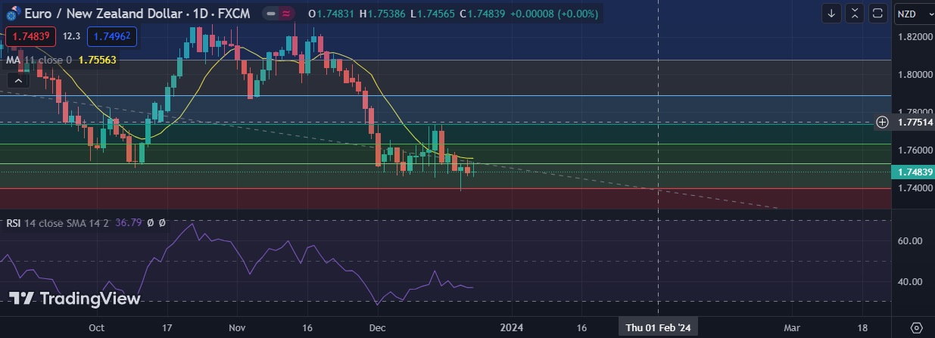Click the 1.80000 price axis label
This screenshot has width=935, height=338.
[915, 75]
